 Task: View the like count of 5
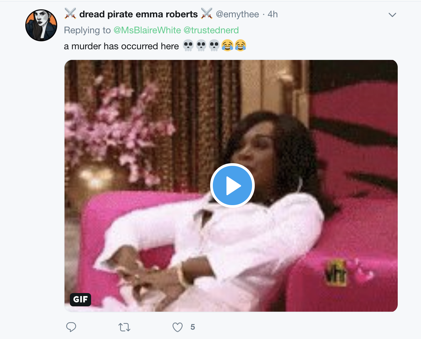pyautogui.click(x=193, y=327)
